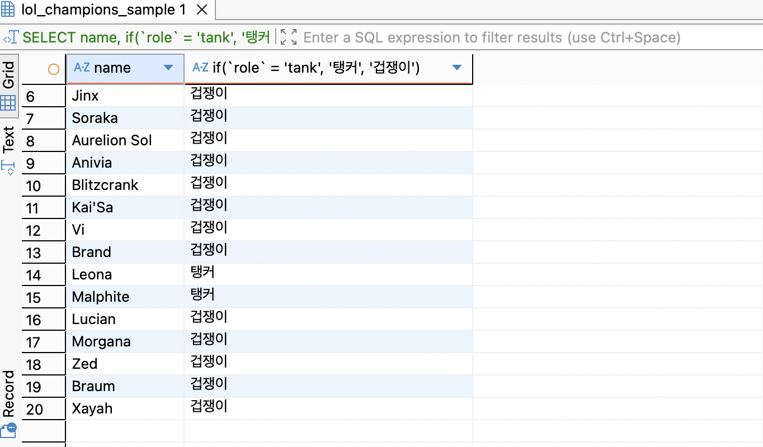763x447 pixels.
Task: Click the text view icon under Text label
Action: [x=8, y=167]
